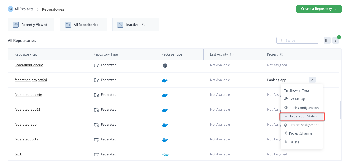Viewport: 350px width, 166px height.
Task: Sort by the Repository Type column header
Action: (106, 54)
